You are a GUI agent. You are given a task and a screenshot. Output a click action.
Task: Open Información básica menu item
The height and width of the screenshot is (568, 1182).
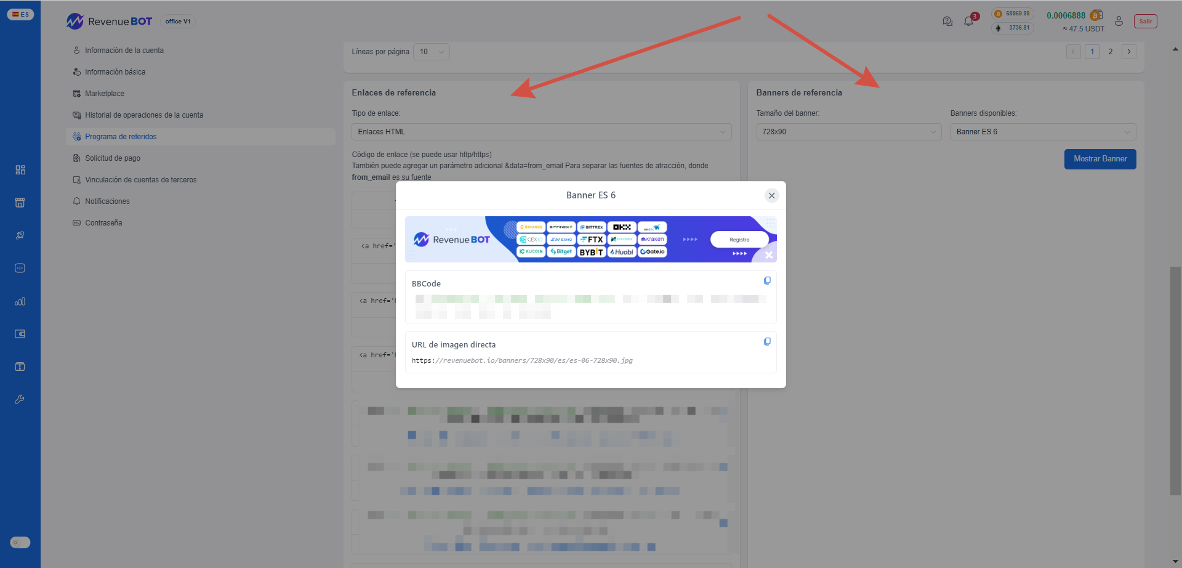201,72
